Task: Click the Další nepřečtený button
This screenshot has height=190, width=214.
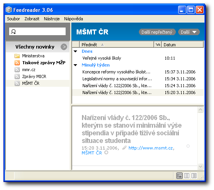Action: 157,32
